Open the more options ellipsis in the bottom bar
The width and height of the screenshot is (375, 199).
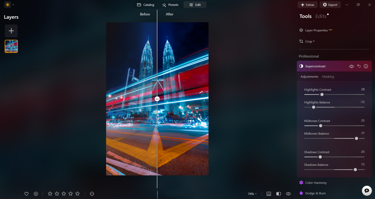coord(92,194)
